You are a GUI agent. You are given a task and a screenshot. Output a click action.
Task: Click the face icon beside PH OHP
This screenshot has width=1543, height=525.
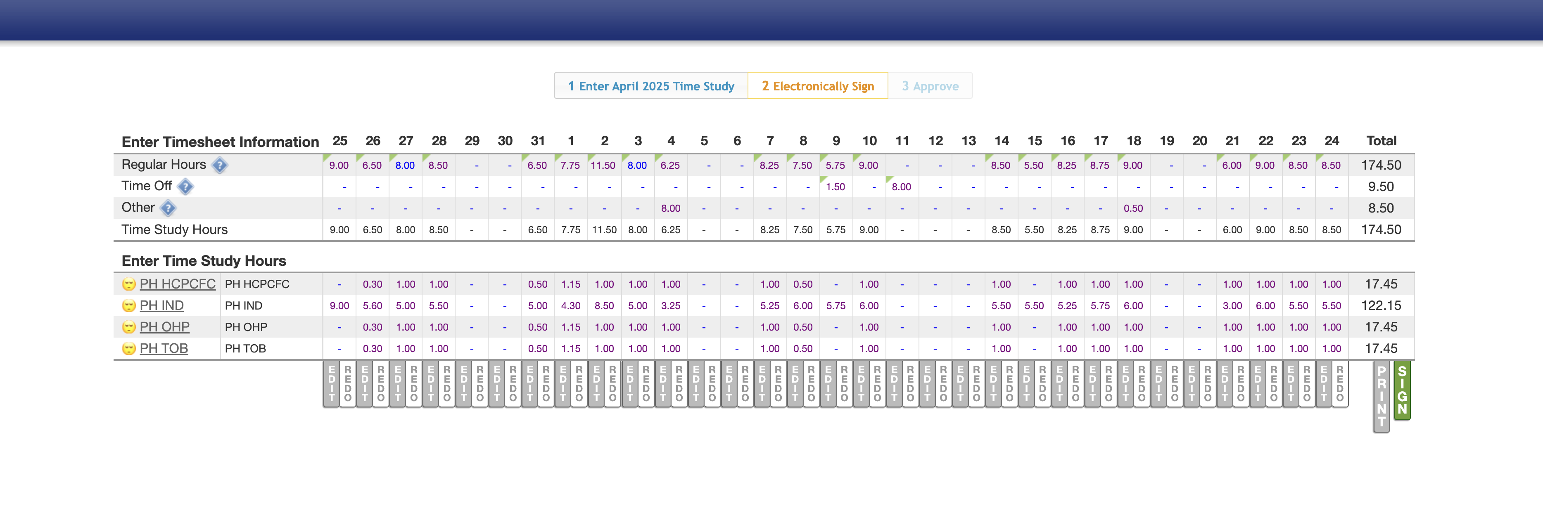pos(129,327)
